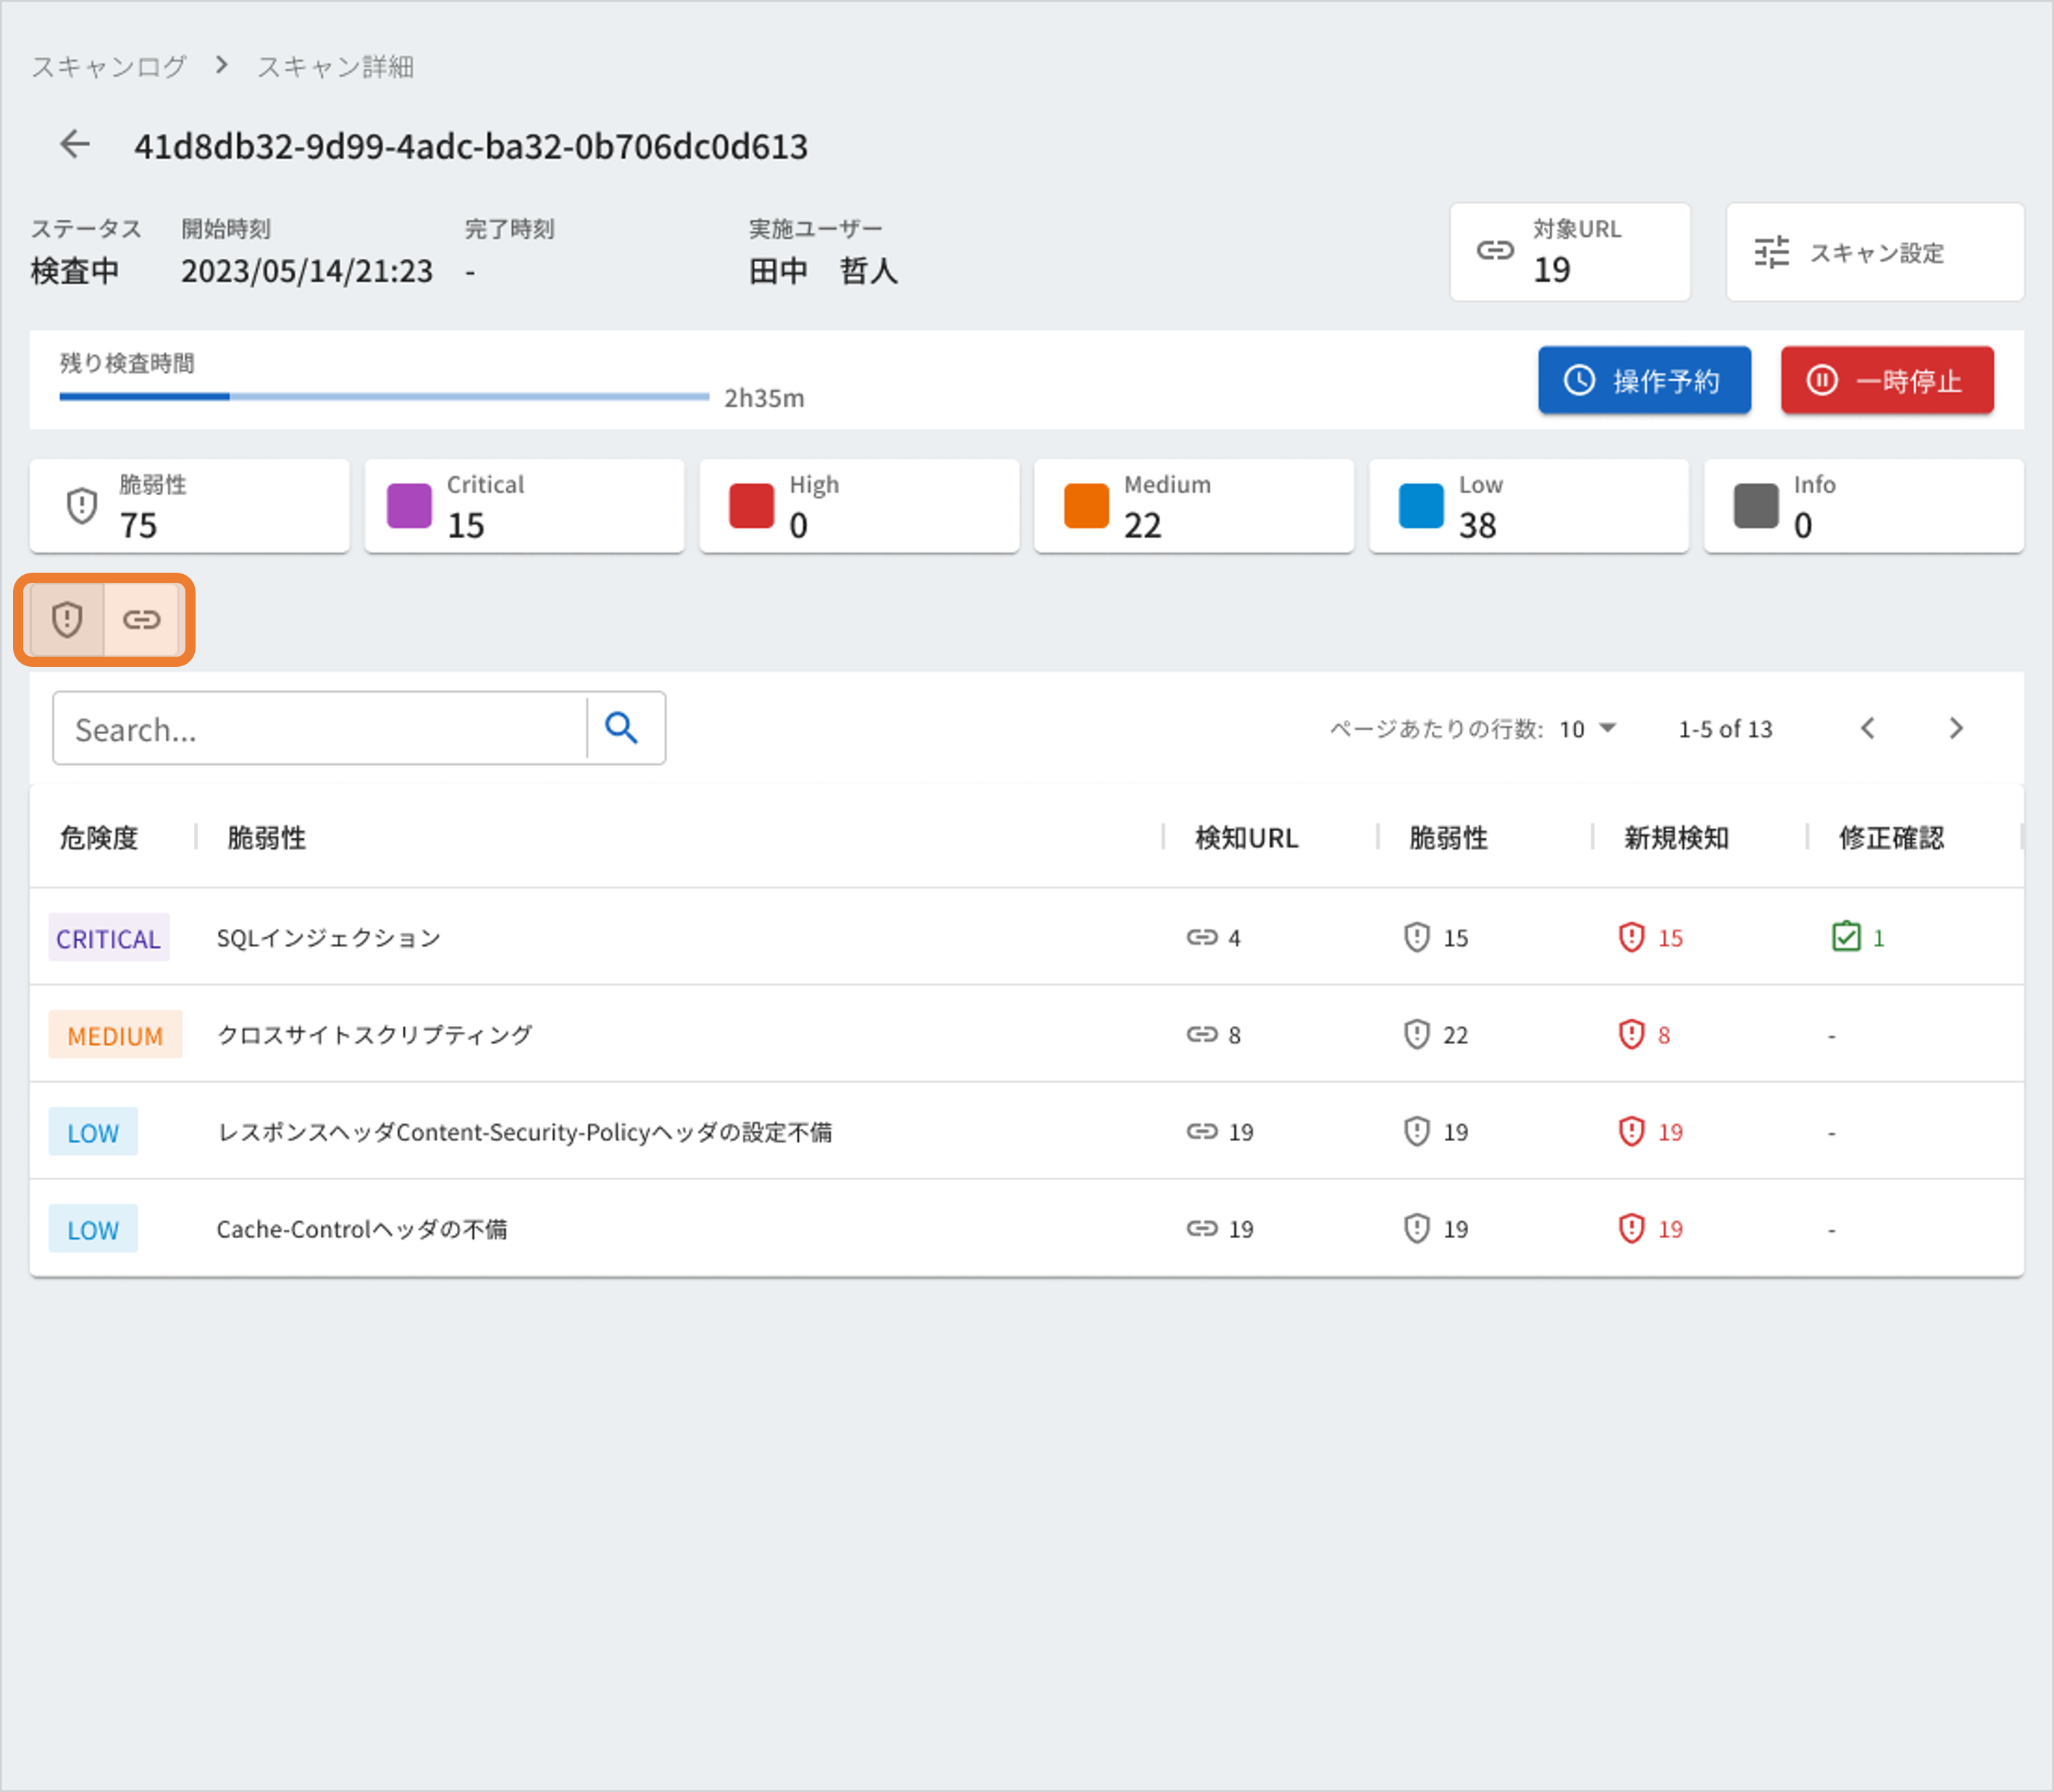
Task: Click the gray Info color swatch
Action: tap(1756, 506)
